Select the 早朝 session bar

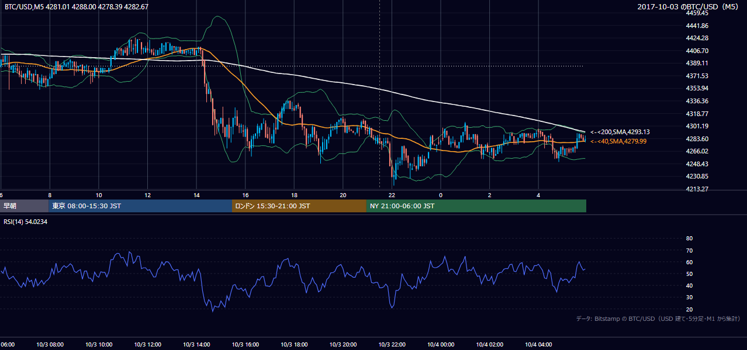[24, 206]
